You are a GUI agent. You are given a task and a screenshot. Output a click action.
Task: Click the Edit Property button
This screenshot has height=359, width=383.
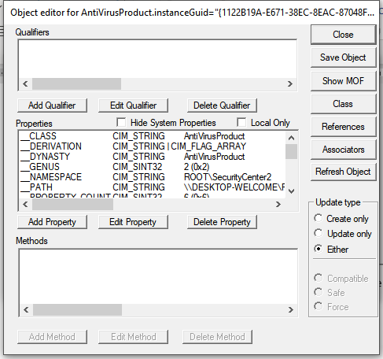click(133, 222)
